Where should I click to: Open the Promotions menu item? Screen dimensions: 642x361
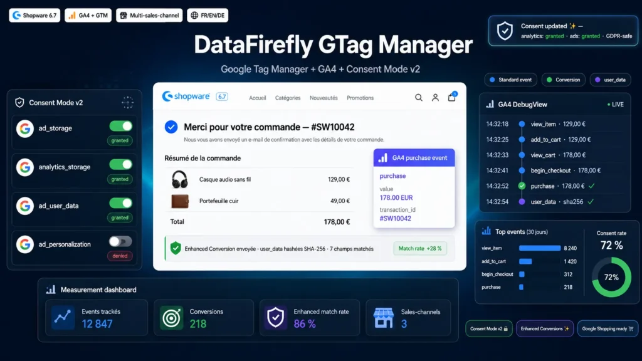click(360, 98)
